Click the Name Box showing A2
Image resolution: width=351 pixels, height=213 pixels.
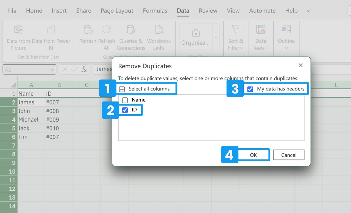(29, 69)
